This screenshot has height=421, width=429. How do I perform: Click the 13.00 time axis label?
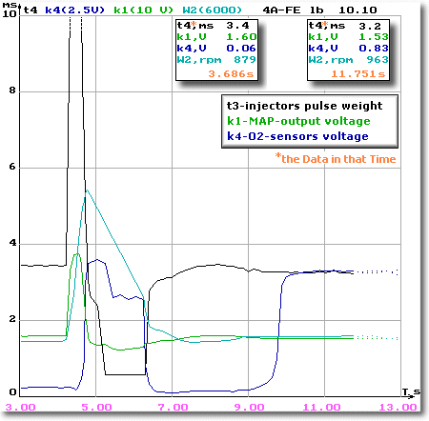(398, 407)
